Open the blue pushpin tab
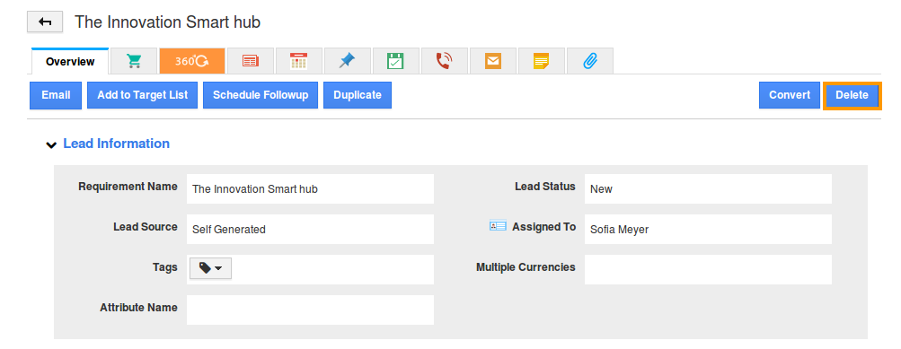901x349 pixels. [347, 61]
